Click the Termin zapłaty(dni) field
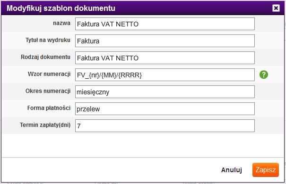Screen dimensions: 286x184 point(165,126)
